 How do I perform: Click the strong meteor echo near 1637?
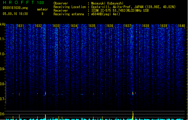[x=133, y=93]
